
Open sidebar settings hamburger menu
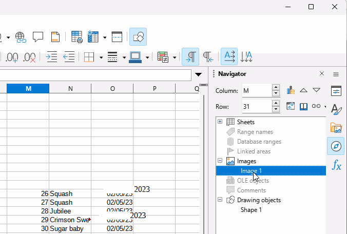point(336,74)
